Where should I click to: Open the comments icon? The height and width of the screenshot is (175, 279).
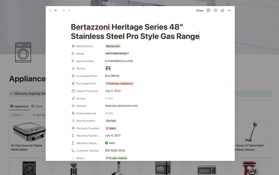208,11
